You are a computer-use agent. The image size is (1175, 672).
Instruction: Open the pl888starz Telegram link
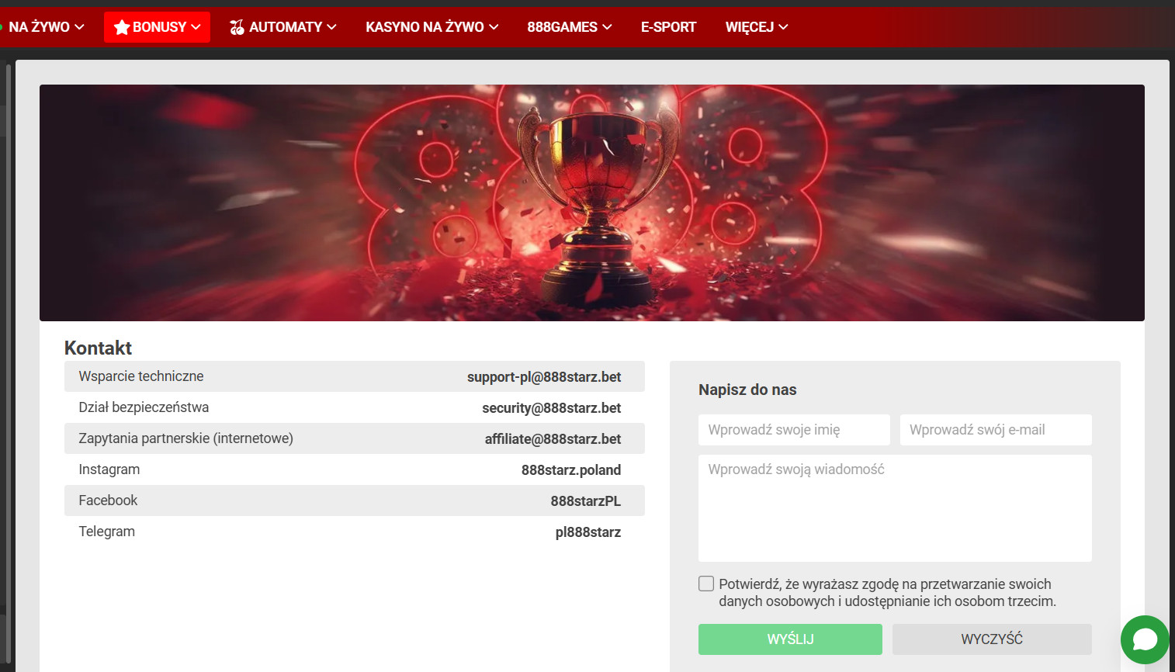point(588,532)
